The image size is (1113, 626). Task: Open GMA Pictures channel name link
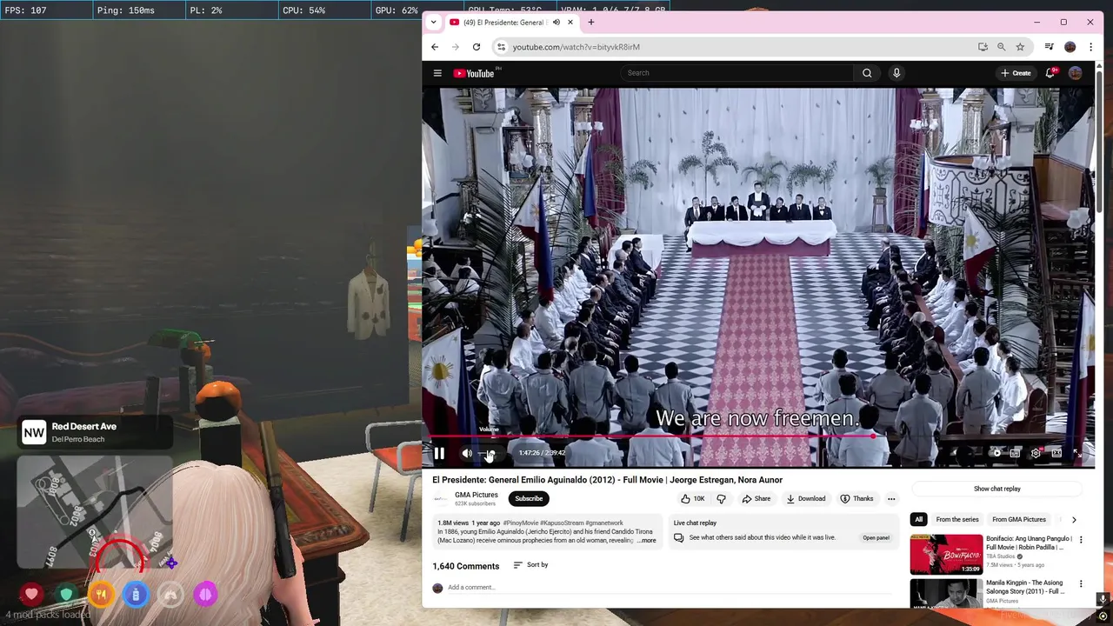click(477, 495)
